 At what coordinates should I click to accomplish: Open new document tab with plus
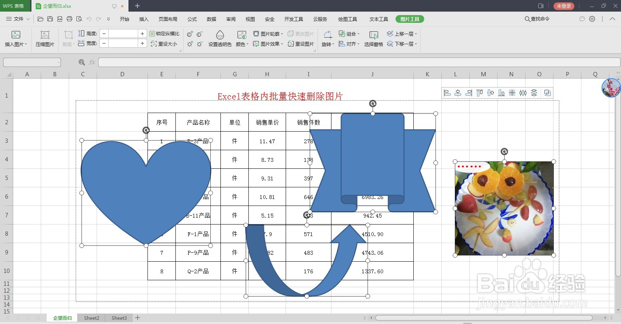click(x=137, y=6)
